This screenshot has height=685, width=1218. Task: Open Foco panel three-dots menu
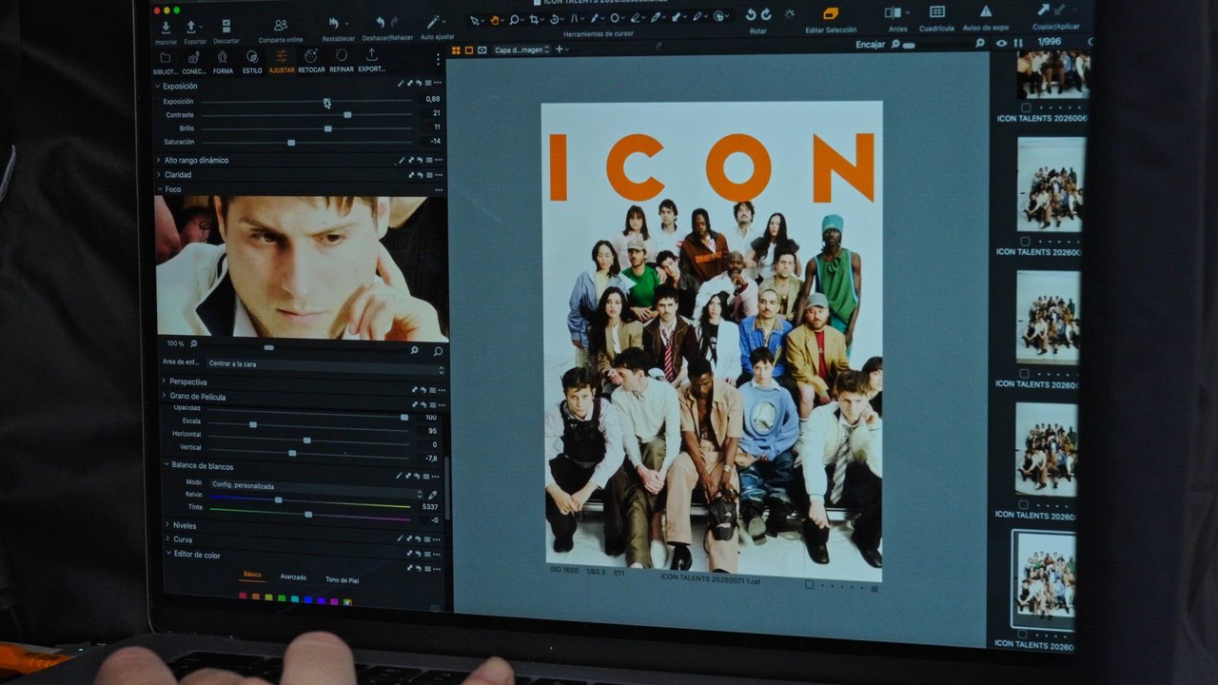click(439, 190)
